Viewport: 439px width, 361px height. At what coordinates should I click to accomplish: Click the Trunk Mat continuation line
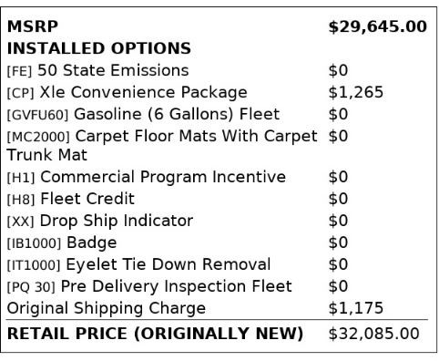click(46, 155)
